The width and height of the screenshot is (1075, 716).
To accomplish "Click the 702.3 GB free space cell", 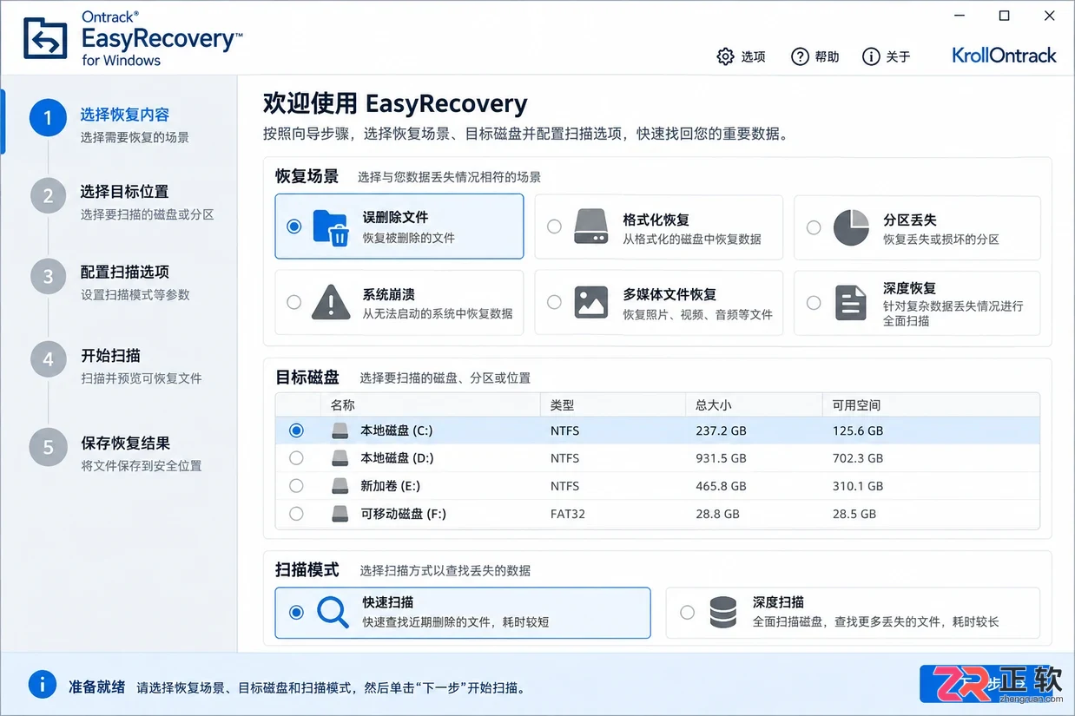I will 858,458.
